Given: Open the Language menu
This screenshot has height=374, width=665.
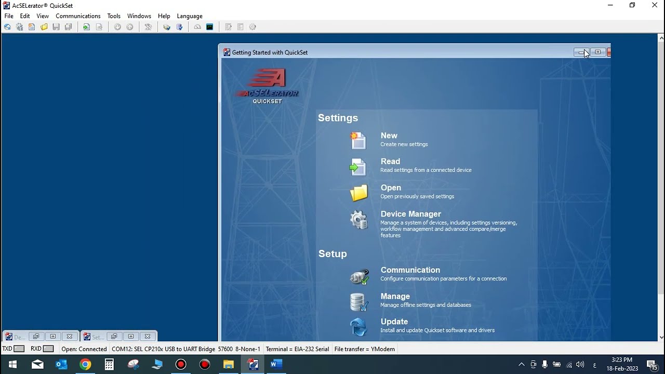Looking at the screenshot, I should coord(190,16).
